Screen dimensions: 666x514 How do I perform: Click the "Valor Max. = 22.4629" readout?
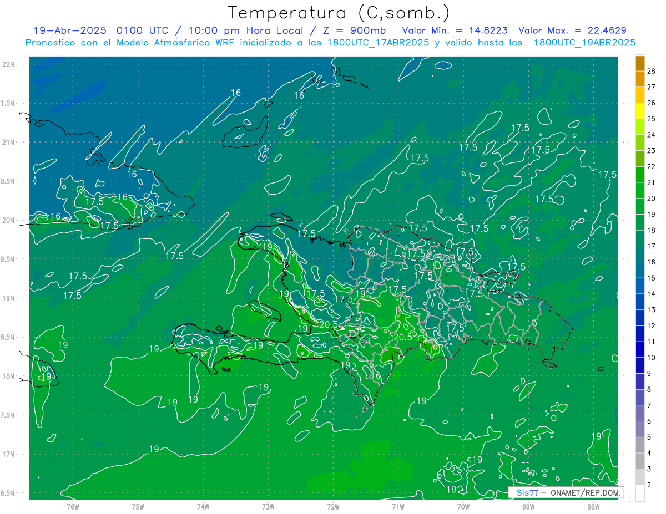(x=572, y=30)
